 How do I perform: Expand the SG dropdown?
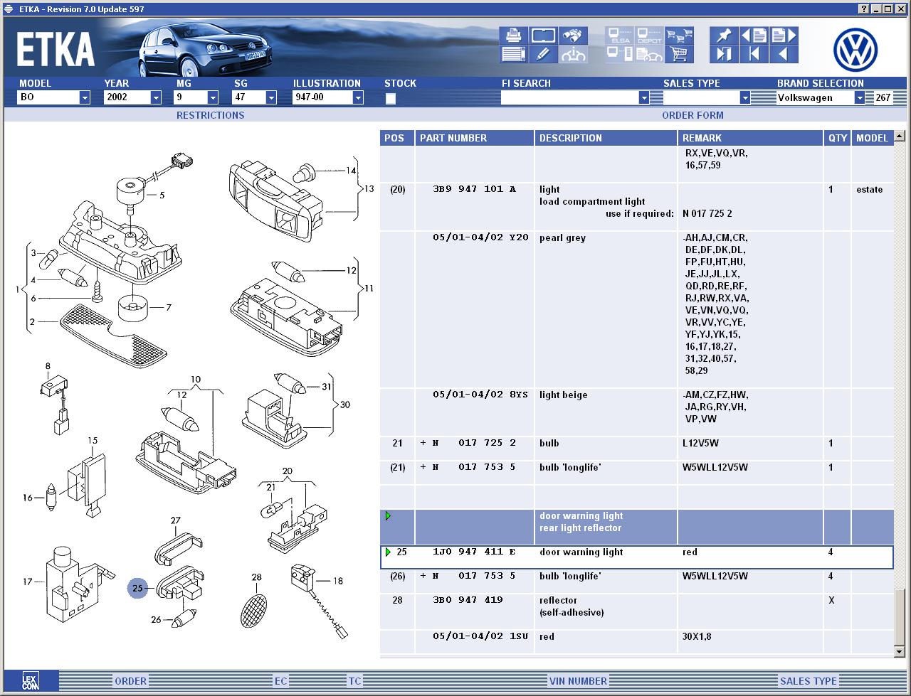[x=270, y=98]
